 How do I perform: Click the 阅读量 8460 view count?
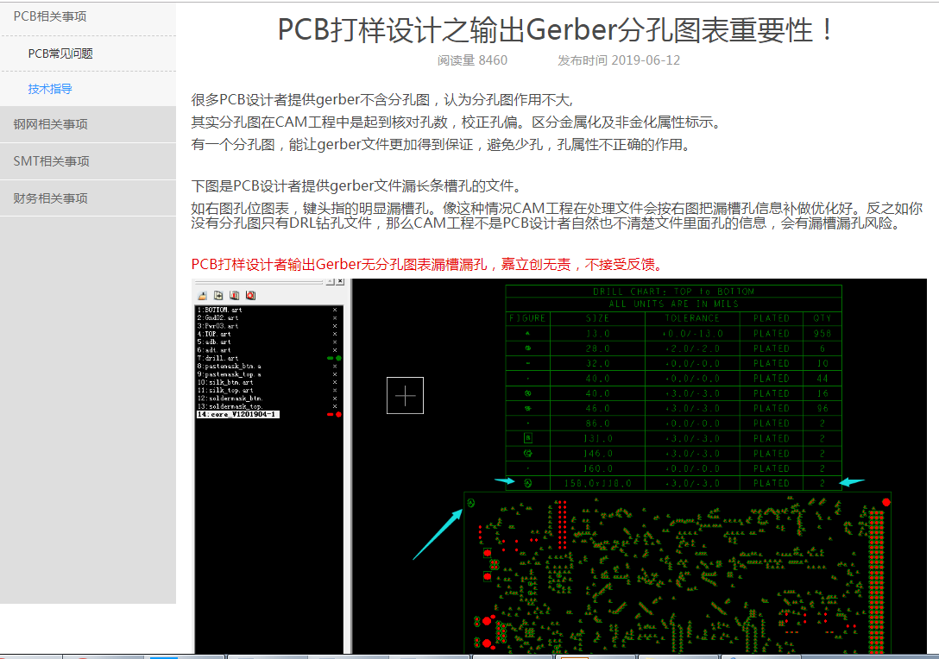tap(472, 60)
